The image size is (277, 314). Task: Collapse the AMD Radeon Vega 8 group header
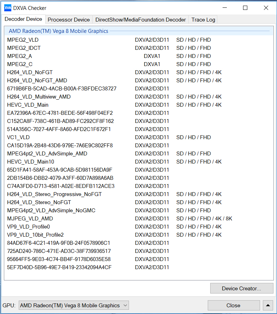coord(59,31)
